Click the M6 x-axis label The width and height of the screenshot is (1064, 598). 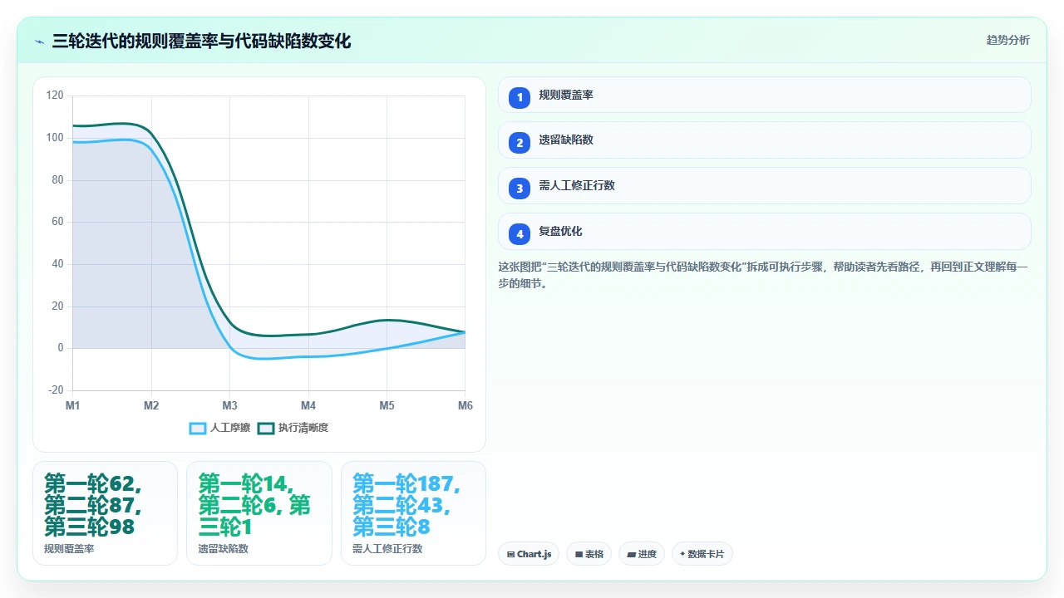465,405
